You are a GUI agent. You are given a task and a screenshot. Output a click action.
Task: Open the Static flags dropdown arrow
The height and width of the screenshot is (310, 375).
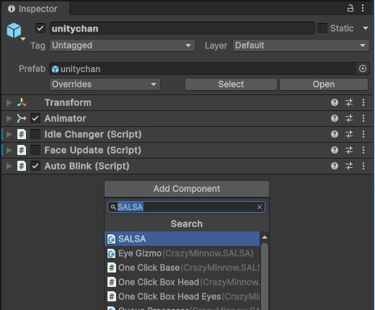[x=366, y=28]
